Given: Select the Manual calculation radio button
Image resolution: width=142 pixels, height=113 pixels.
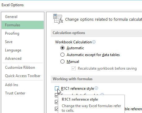Looking at the screenshot, I should [62, 62].
